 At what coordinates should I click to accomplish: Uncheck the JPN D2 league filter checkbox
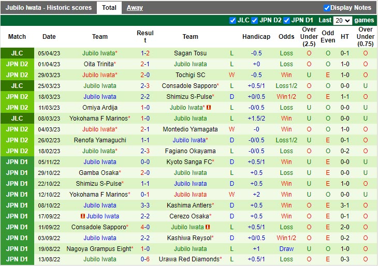tap(255, 21)
